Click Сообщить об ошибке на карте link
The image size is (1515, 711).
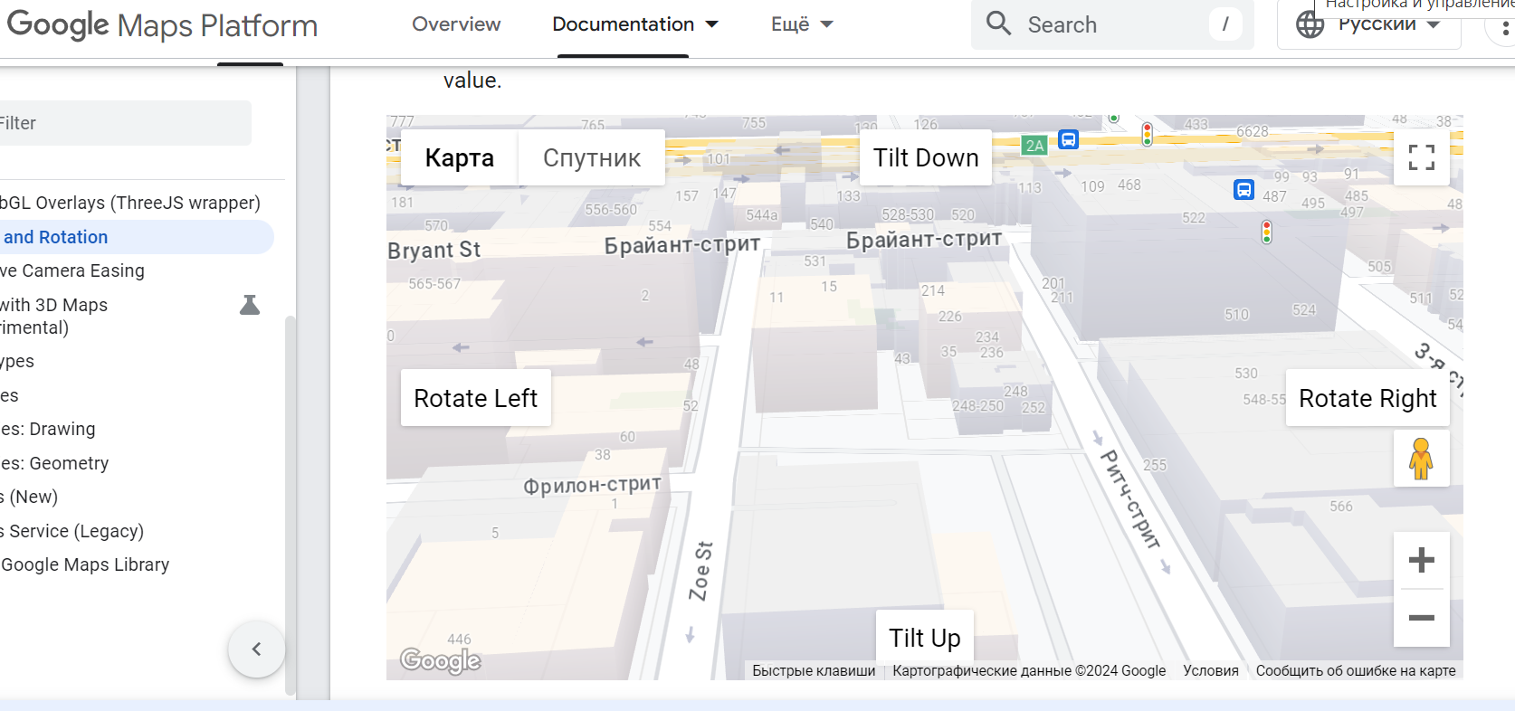tap(1356, 670)
